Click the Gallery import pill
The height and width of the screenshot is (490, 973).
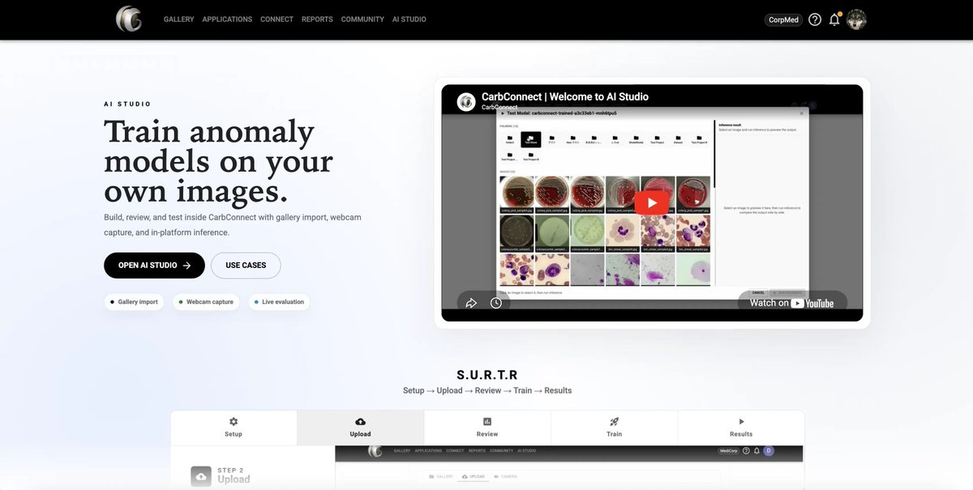[x=134, y=302]
